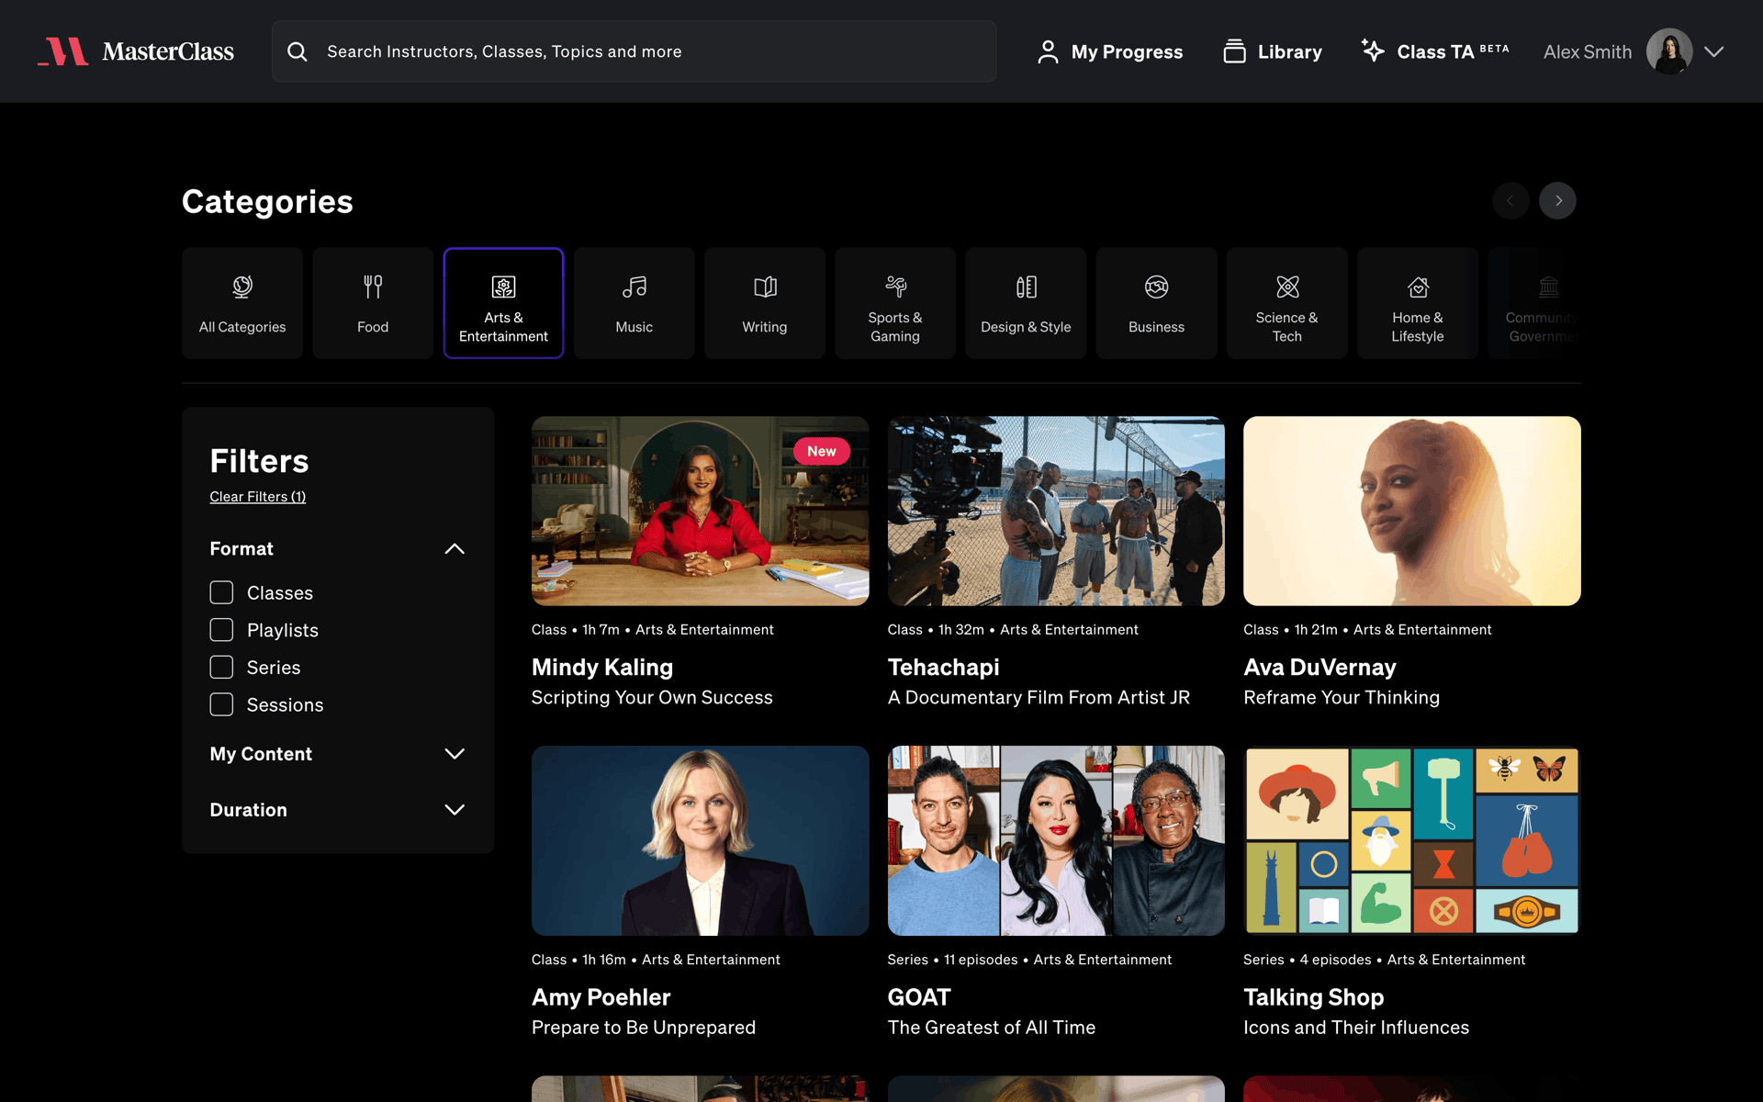The width and height of the screenshot is (1763, 1102).
Task: Open the account dropdown chevron
Action: (1714, 51)
